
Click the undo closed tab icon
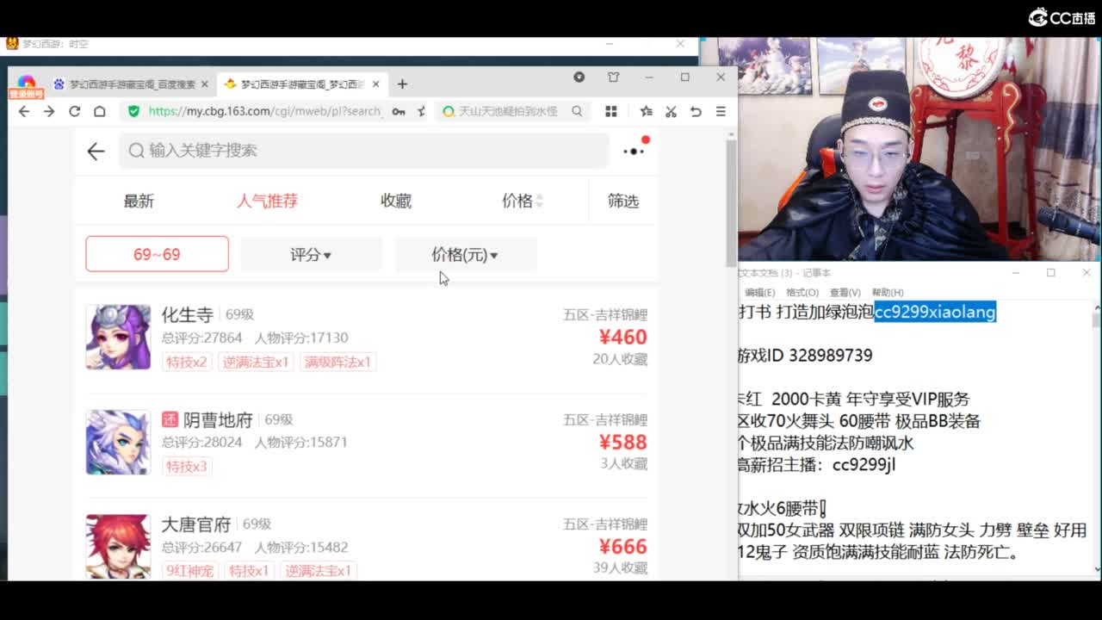click(696, 111)
